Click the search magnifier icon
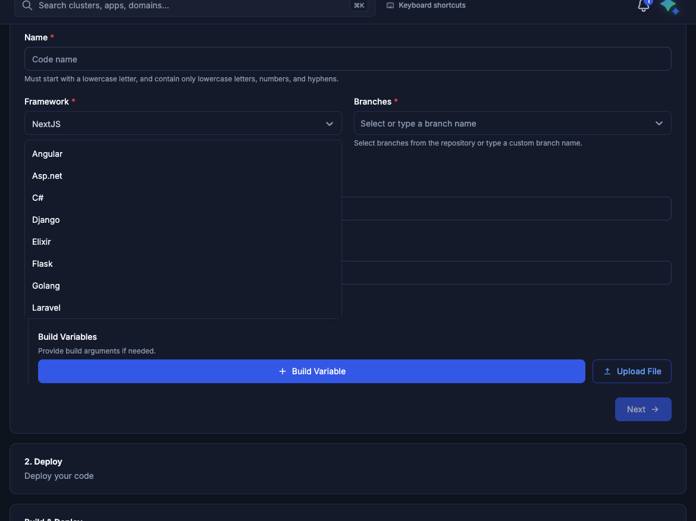 [27, 5]
